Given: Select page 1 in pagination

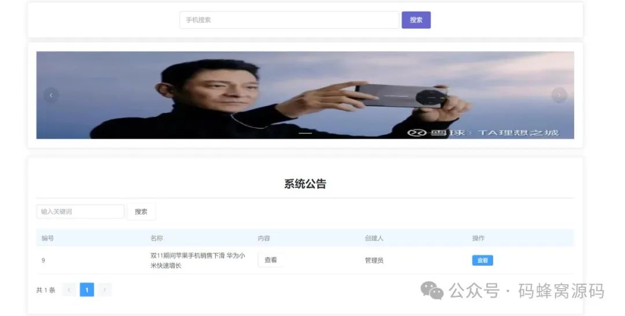Looking at the screenshot, I should pos(87,290).
